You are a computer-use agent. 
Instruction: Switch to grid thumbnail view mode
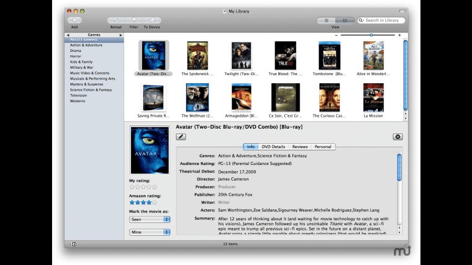coord(345,21)
